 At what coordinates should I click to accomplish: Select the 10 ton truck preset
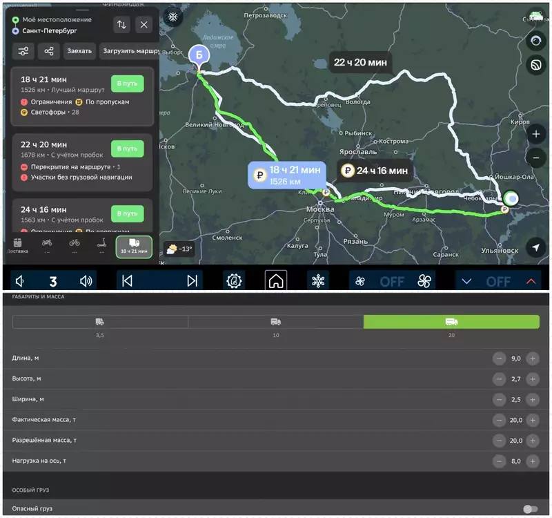[275, 322]
